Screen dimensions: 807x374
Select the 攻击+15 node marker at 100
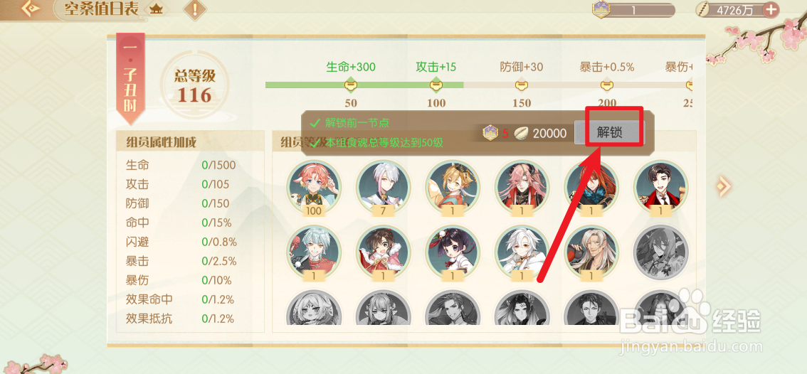pos(436,85)
